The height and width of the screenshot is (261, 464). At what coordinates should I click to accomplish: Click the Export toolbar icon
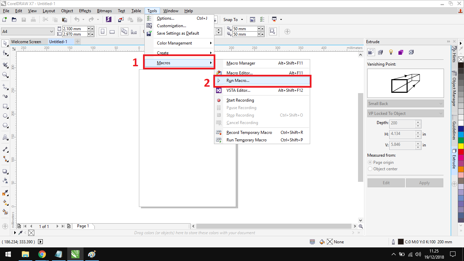pos(130,19)
